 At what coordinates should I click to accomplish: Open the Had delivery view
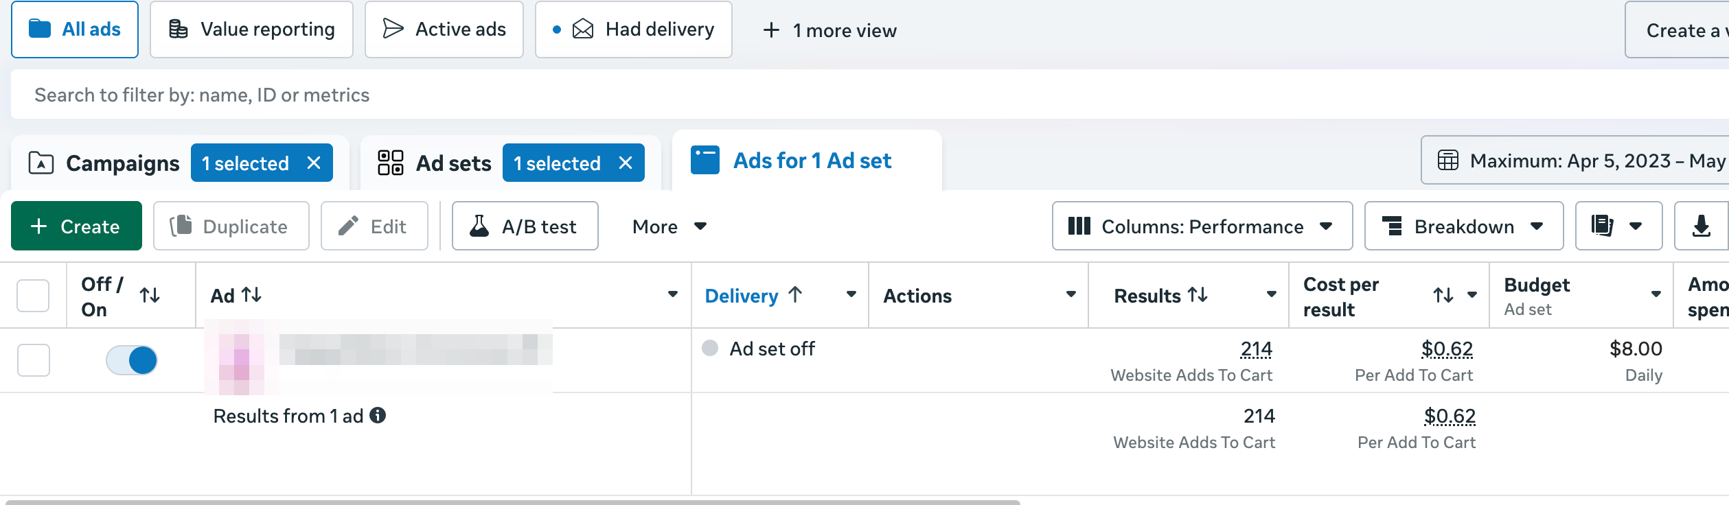tap(634, 30)
